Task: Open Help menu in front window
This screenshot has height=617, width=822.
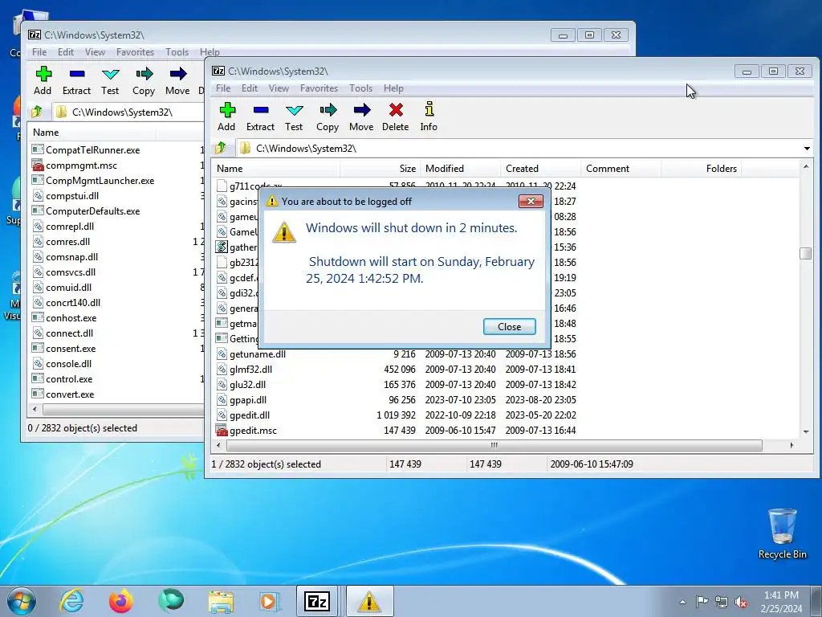Action: coord(393,88)
